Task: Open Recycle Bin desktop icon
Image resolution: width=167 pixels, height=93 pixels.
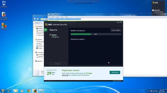Action: (4, 4)
